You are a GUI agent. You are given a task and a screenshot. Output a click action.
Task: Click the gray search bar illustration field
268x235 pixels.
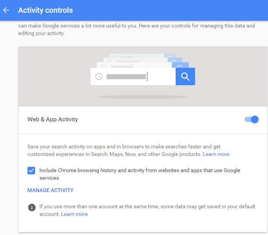[133, 76]
